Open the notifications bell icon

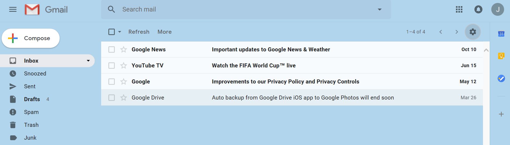(x=478, y=10)
